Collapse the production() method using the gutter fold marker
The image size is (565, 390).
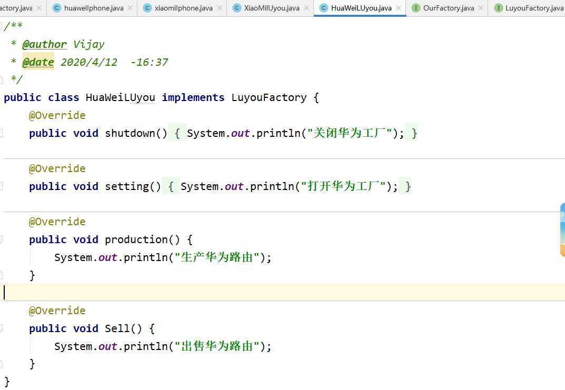point(1,239)
